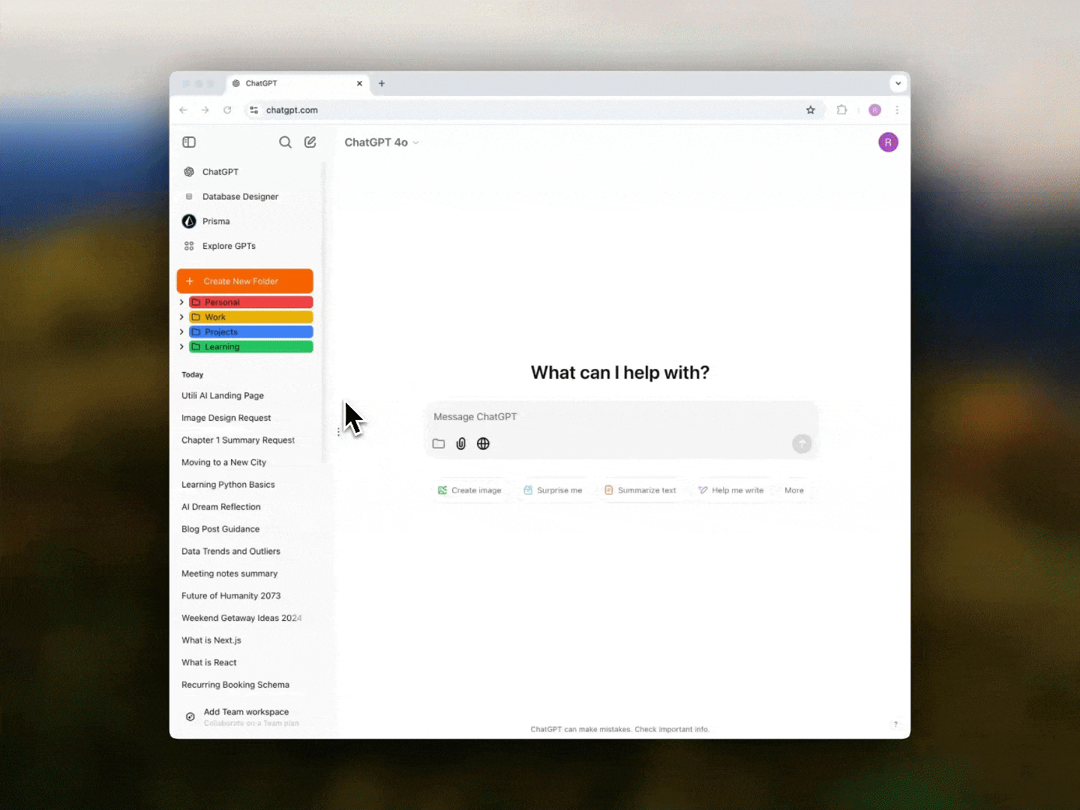1080x810 pixels.
Task: Open Data Trends and Outliers chat
Action: 231,551
